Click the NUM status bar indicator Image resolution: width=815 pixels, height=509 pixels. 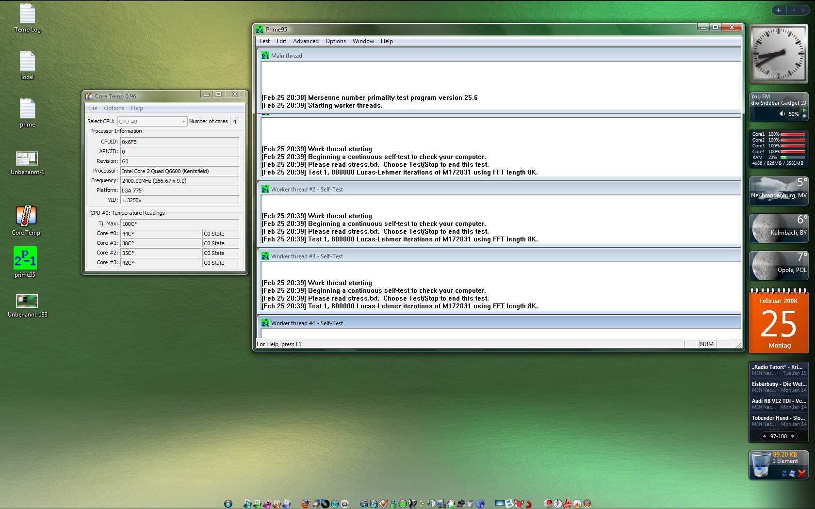click(x=707, y=344)
